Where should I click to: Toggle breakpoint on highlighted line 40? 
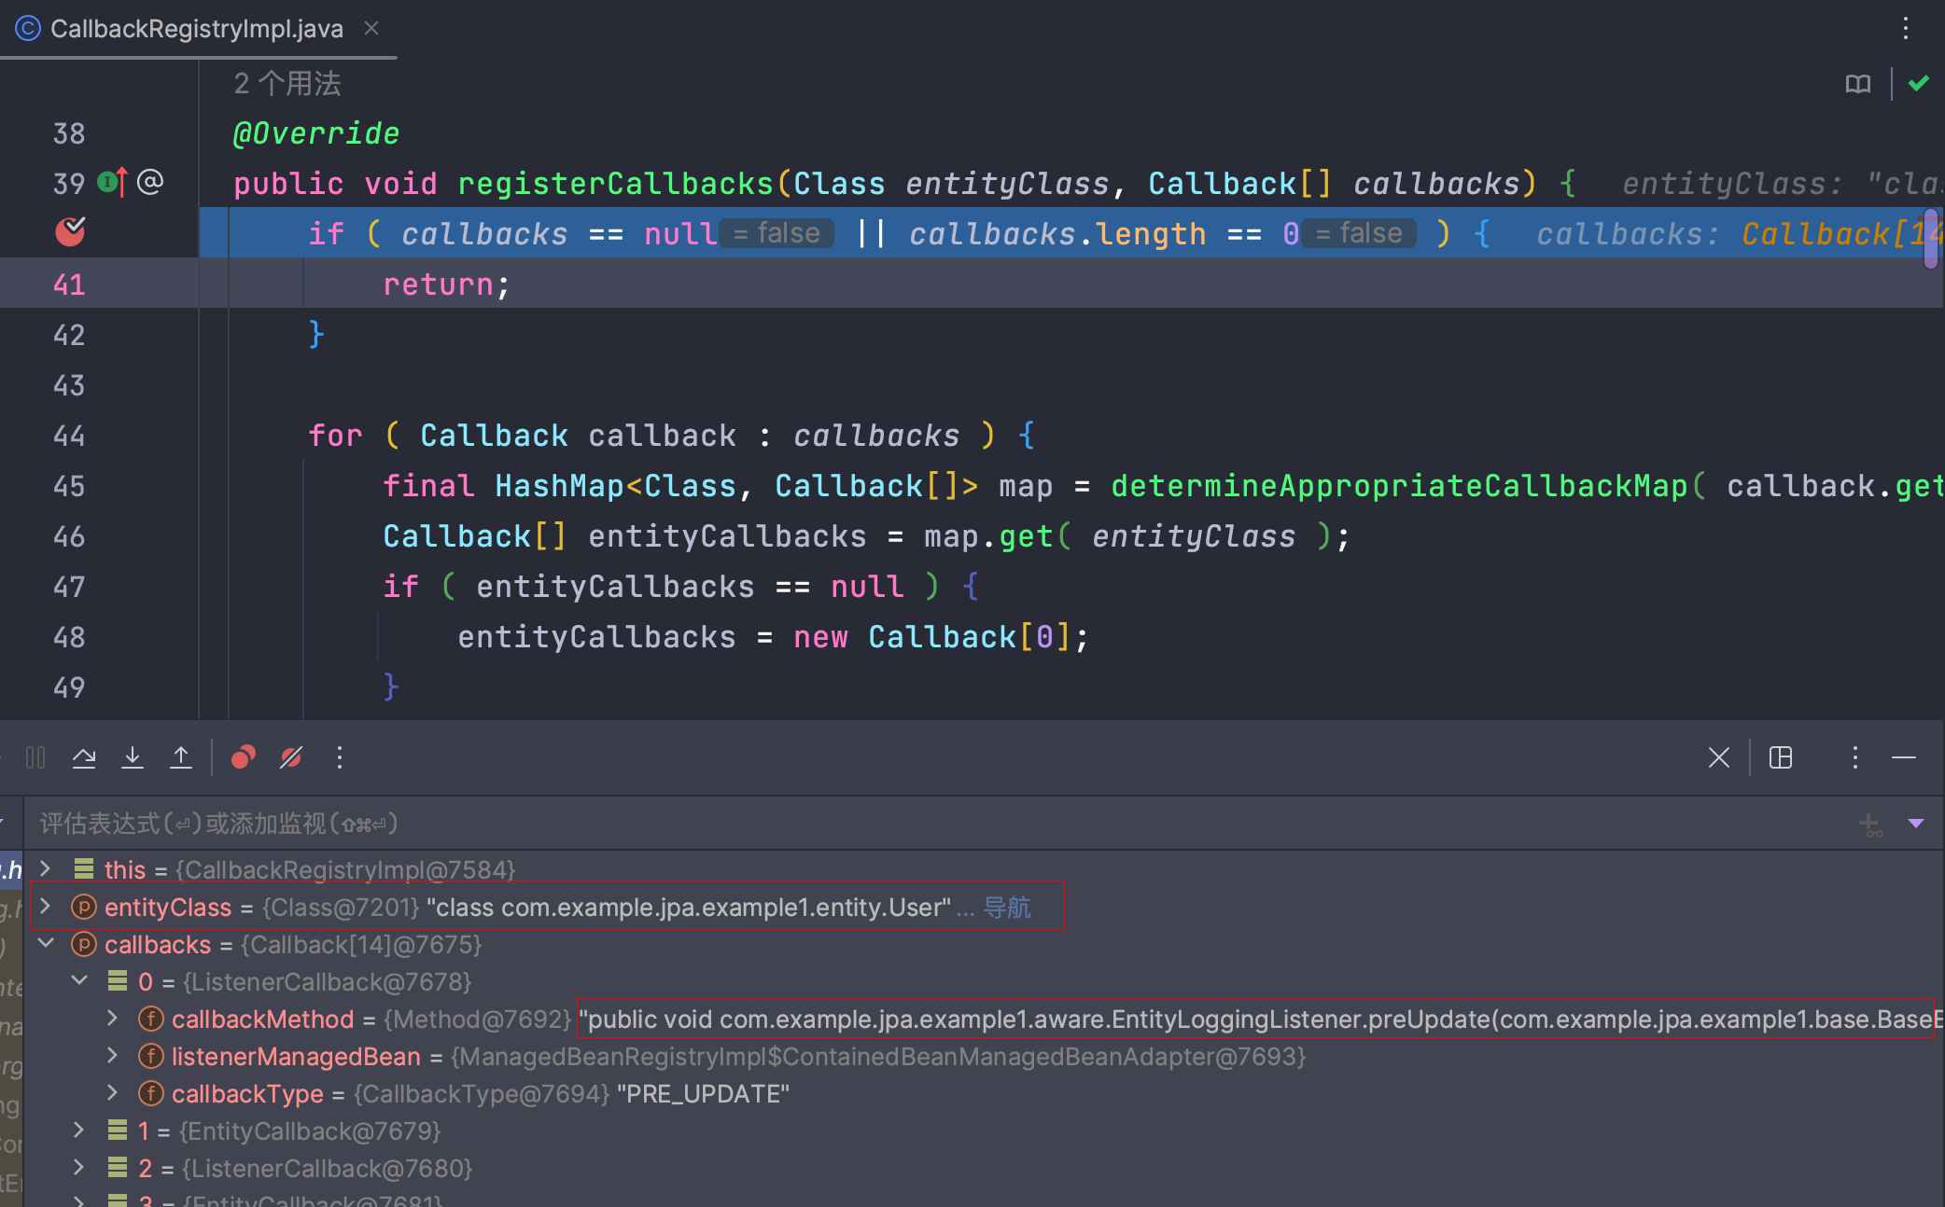click(x=70, y=232)
